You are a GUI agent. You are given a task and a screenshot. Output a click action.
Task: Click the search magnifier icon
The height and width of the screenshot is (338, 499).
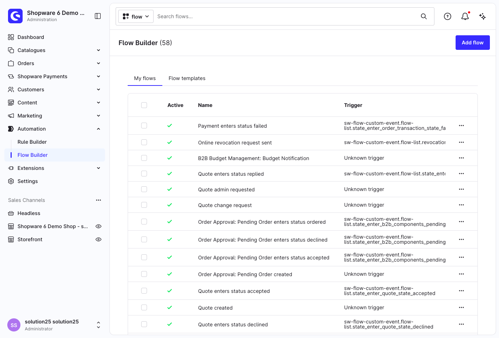424,16
